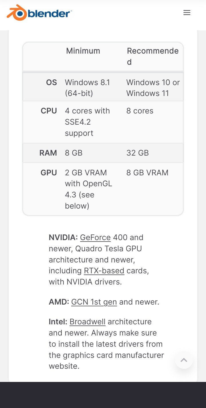Click the 8 GB VRAM cell

pos(147,173)
